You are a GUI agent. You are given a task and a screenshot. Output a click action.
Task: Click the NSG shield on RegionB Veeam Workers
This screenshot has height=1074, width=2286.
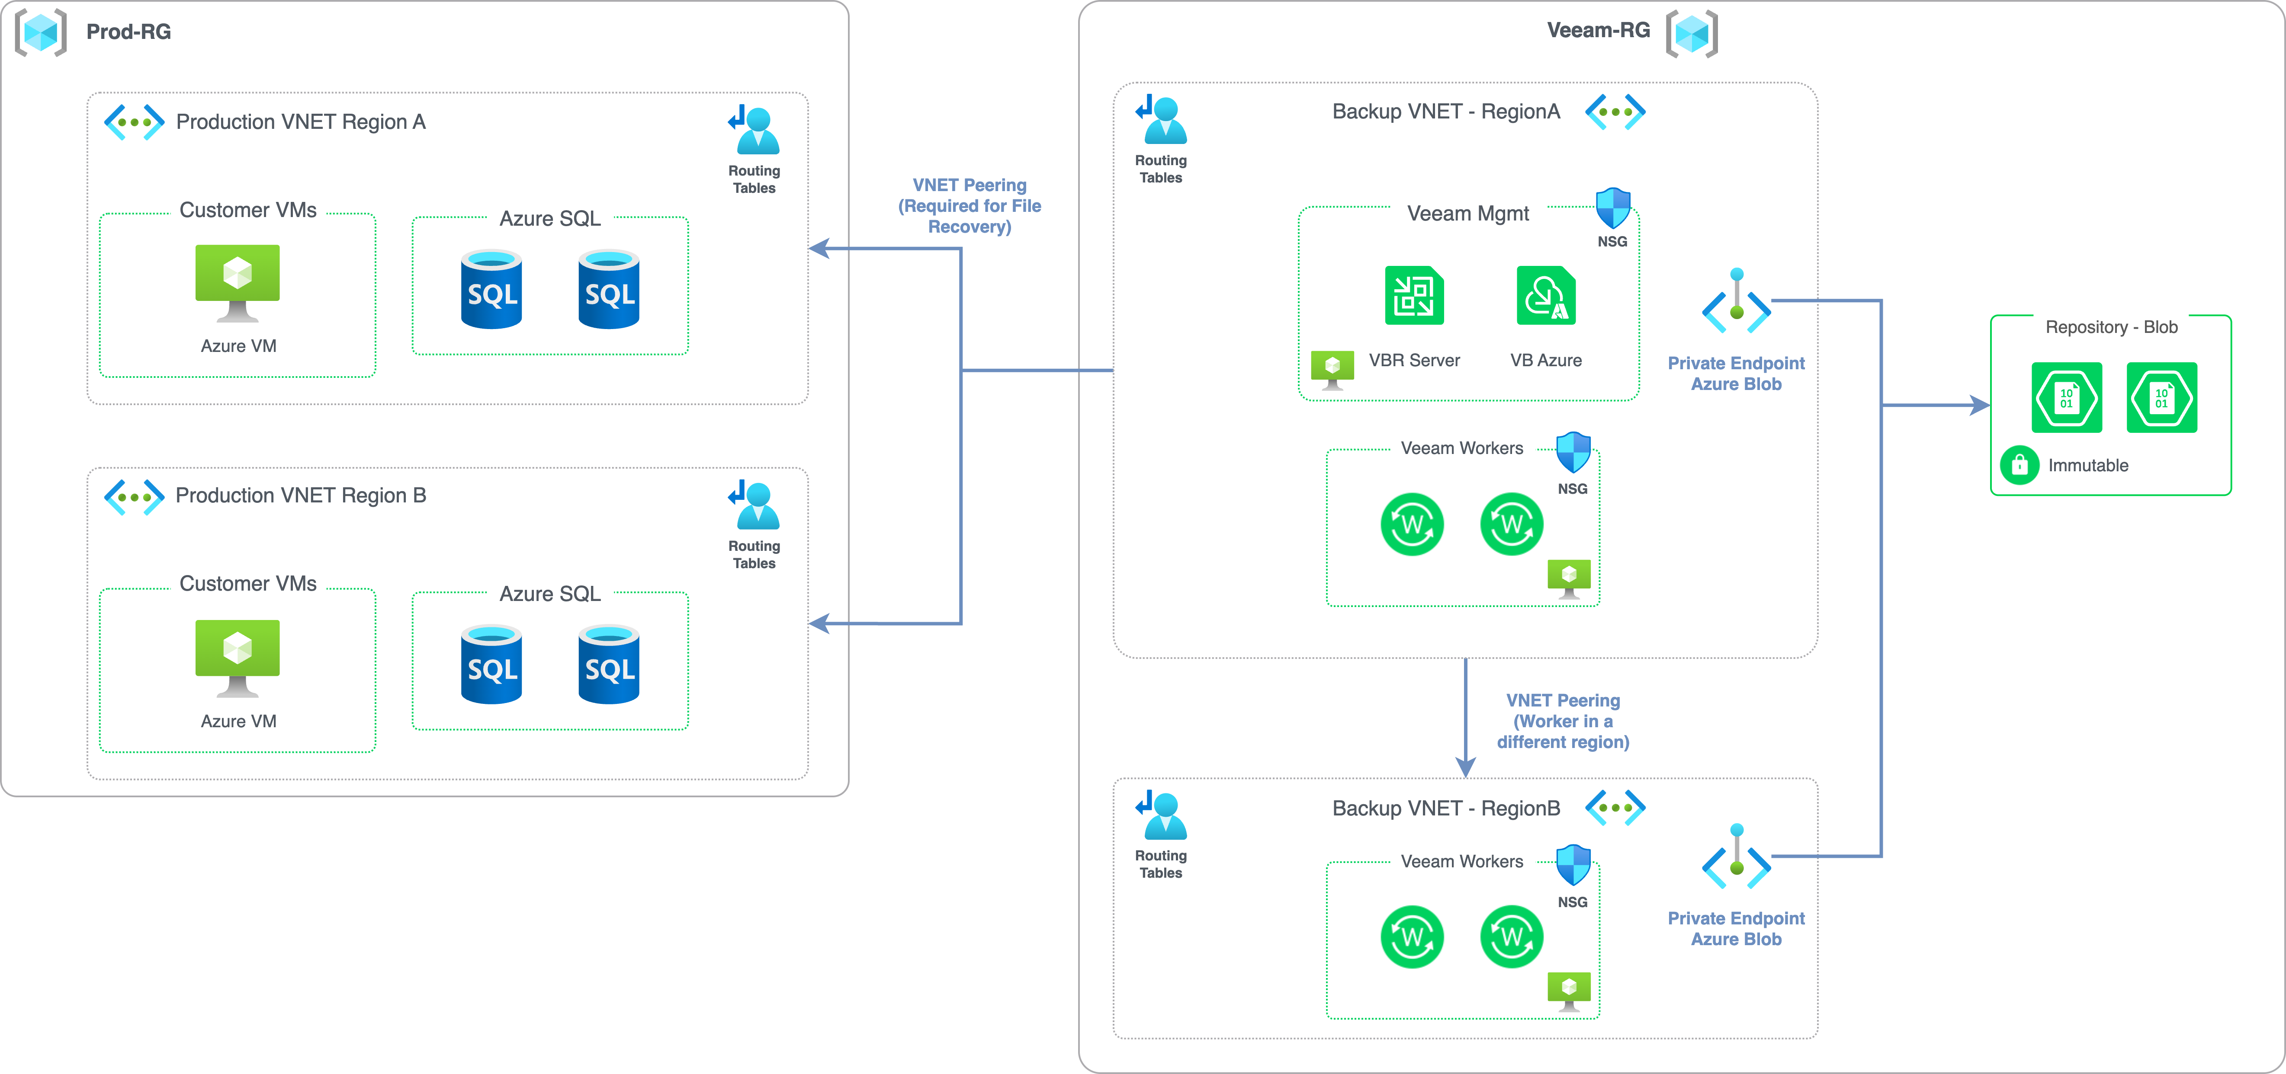[x=1573, y=866]
